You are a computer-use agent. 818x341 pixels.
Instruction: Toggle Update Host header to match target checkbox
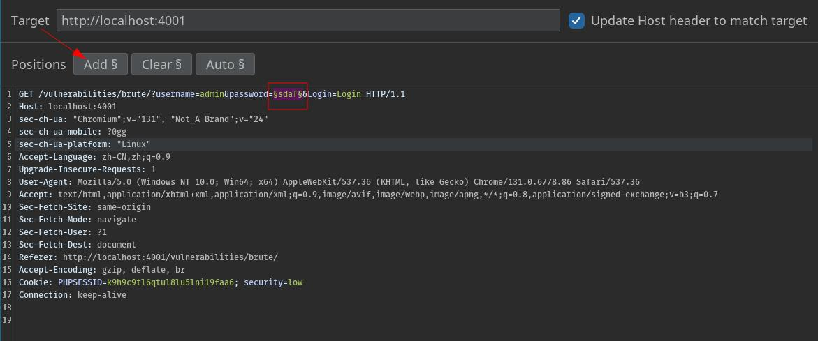(x=576, y=21)
